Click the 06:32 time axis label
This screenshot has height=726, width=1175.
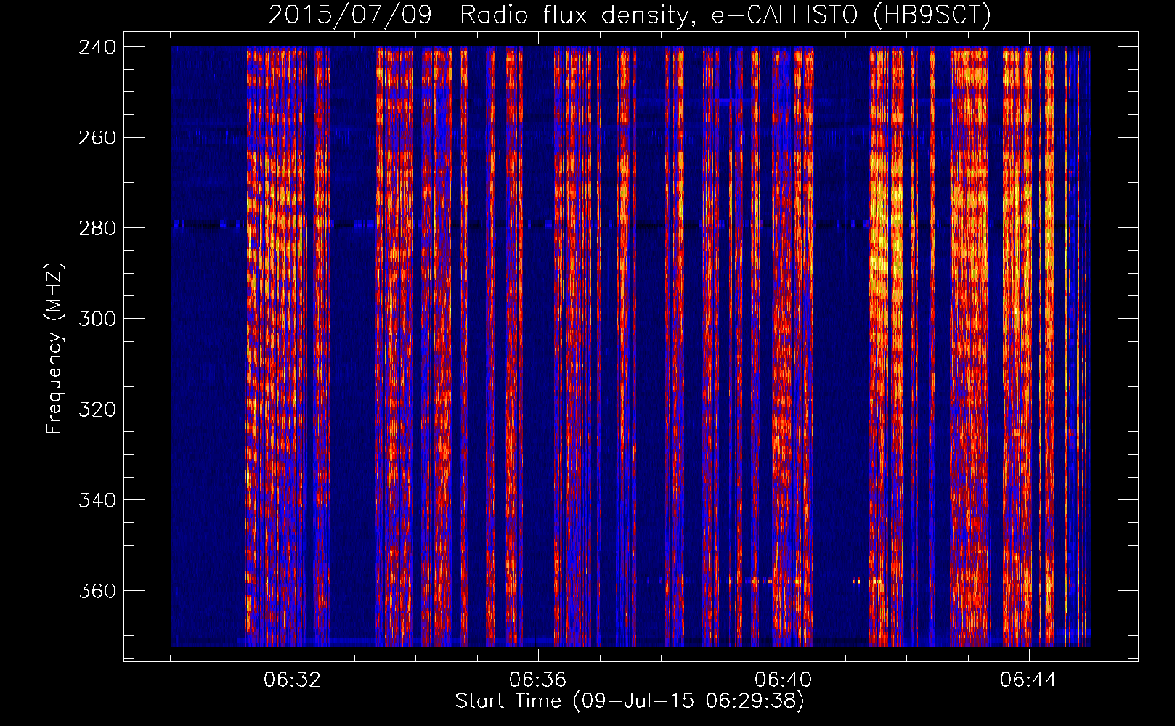(293, 680)
